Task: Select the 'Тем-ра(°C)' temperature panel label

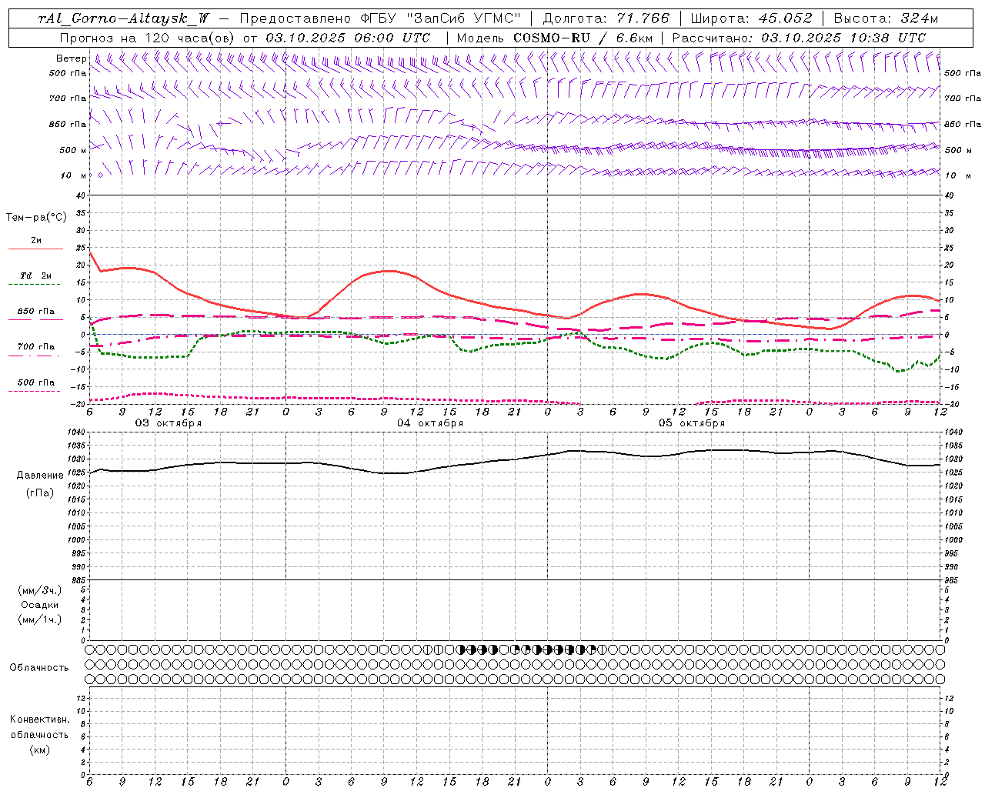Action: click(x=36, y=218)
